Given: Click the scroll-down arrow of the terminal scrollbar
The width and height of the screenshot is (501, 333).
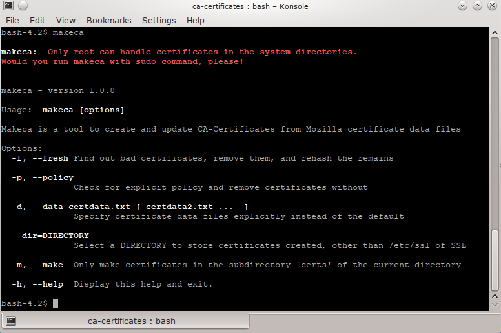Looking at the screenshot, I should pyautogui.click(x=495, y=304).
